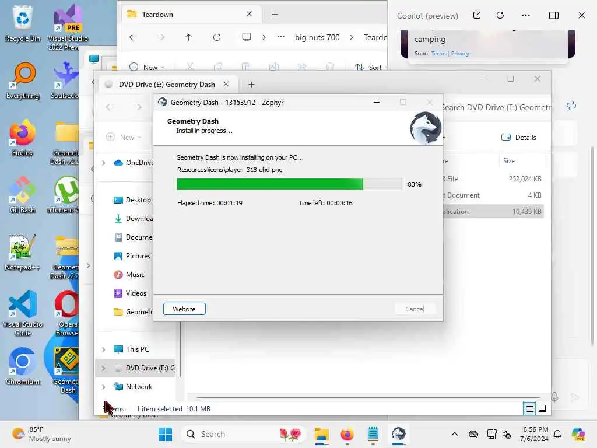
Task: Toggle the Details pane button
Action: point(518,137)
